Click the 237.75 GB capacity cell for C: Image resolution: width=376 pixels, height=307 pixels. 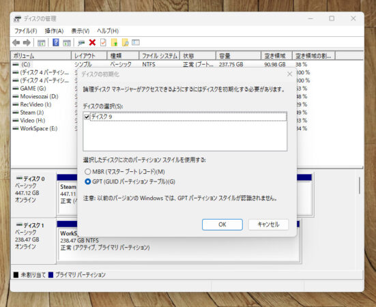coord(231,64)
